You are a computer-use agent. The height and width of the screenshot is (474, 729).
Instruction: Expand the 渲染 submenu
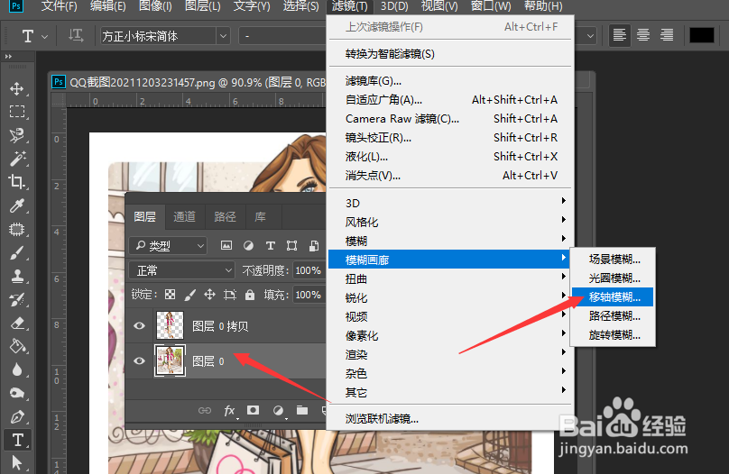pyautogui.click(x=449, y=355)
